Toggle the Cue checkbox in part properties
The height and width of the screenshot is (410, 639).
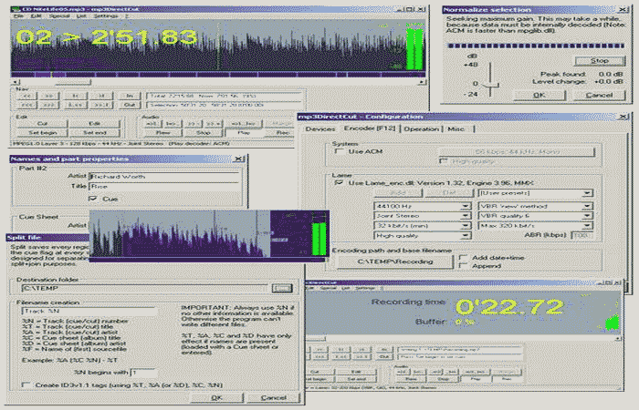[x=92, y=198]
